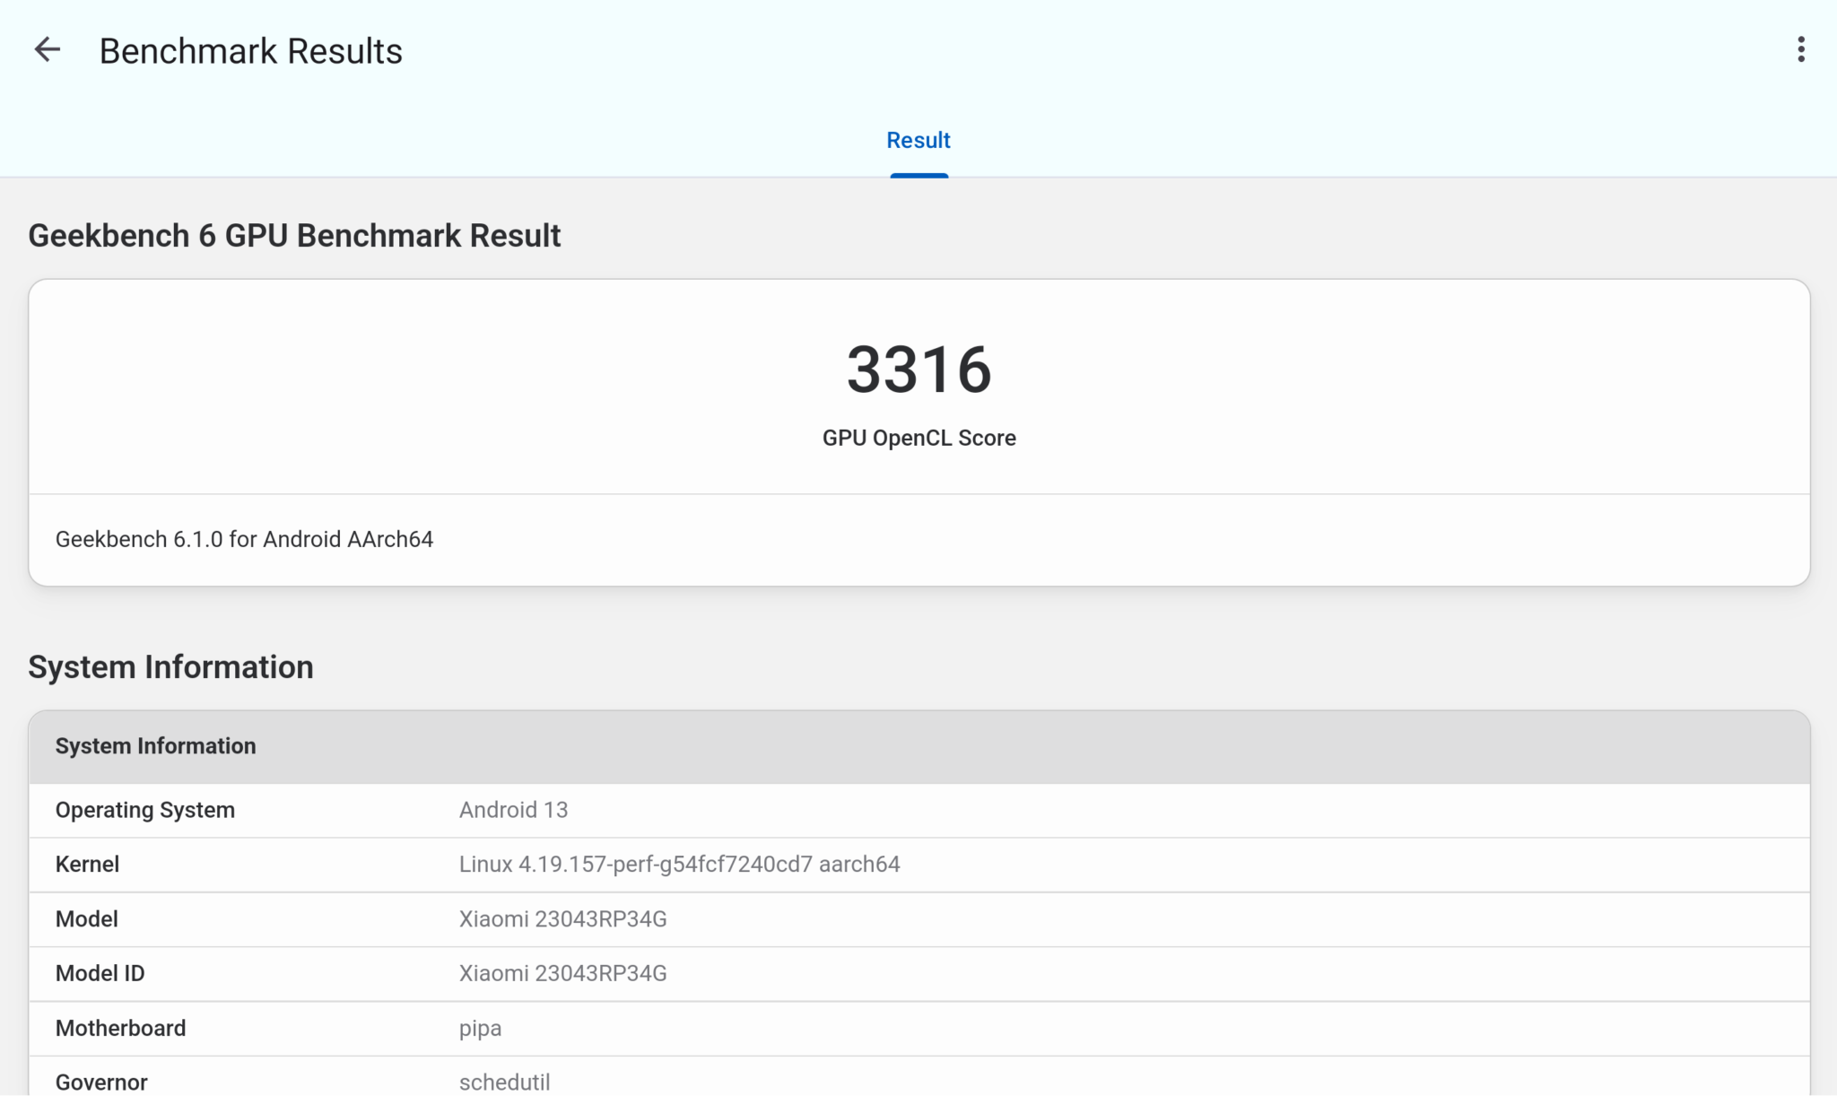The width and height of the screenshot is (1837, 1096).
Task: Click the schedutil governor value
Action: point(504,1082)
